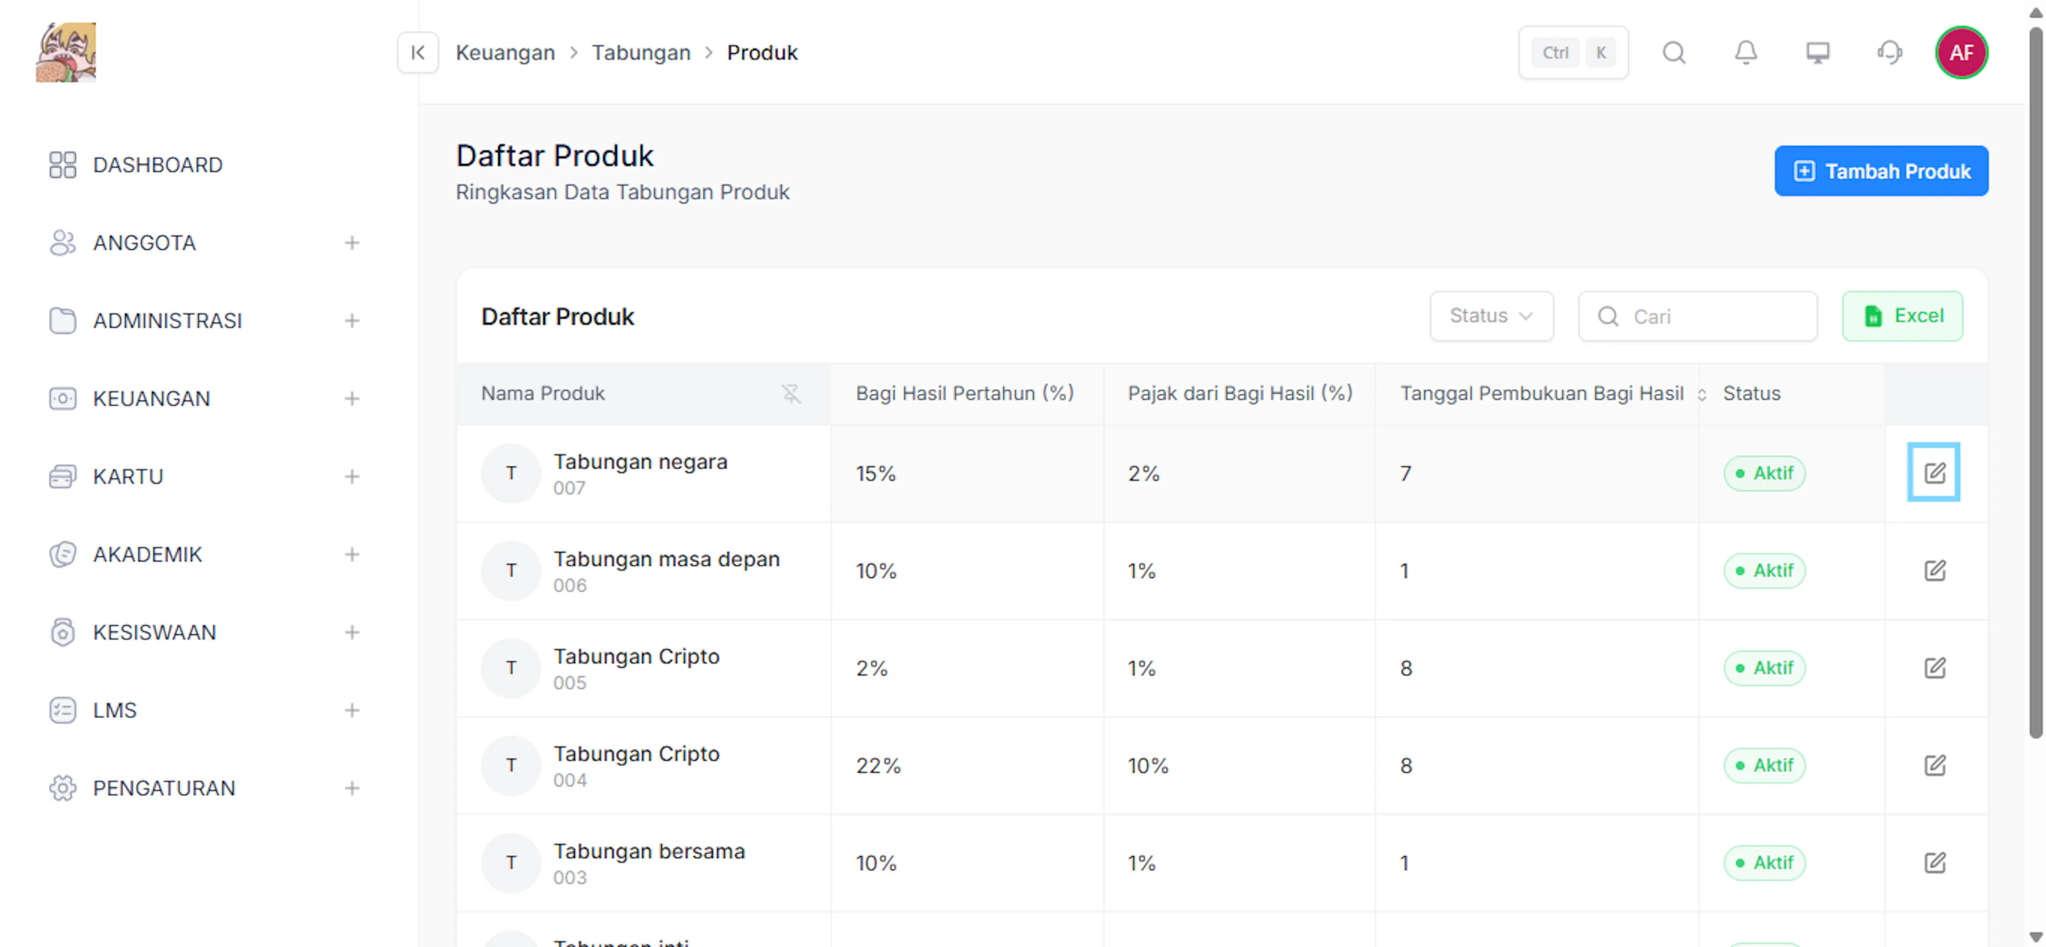Edit the Tabungan bersama product row
Image resolution: width=2046 pixels, height=947 pixels.
[x=1934, y=863]
